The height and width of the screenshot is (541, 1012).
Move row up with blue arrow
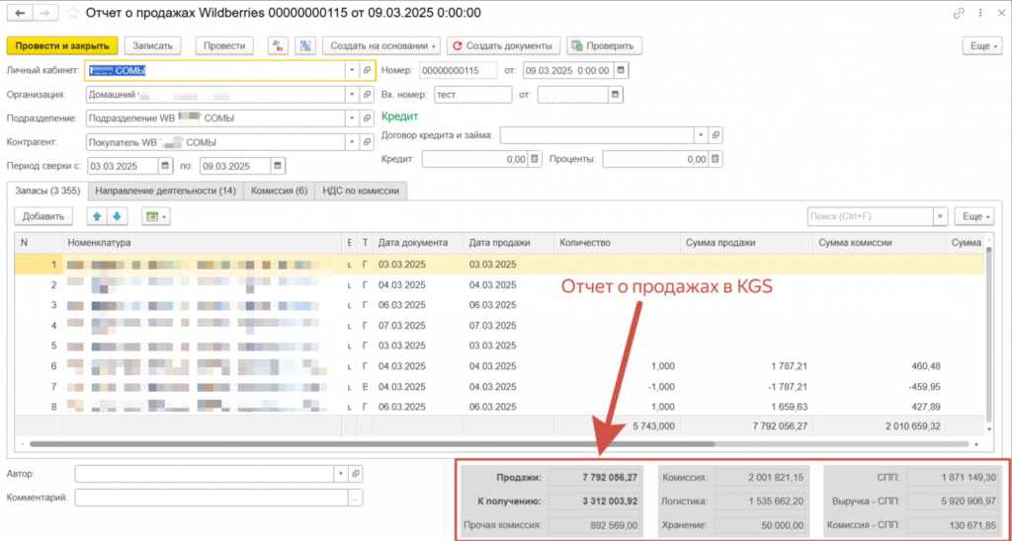[97, 215]
